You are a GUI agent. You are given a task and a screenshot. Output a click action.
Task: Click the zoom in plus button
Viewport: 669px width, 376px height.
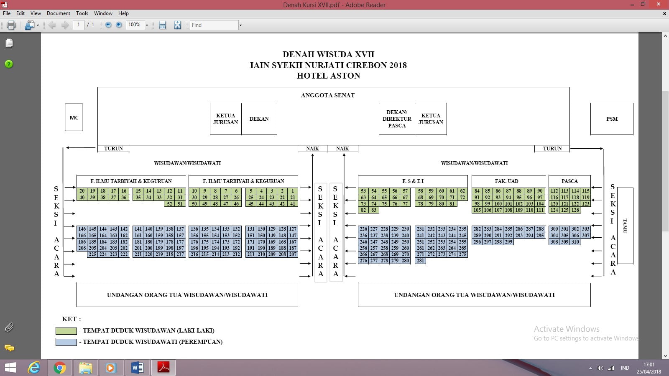[119, 25]
